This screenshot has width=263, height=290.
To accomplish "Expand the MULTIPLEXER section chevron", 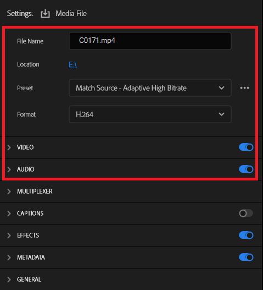I will pyautogui.click(x=9, y=191).
